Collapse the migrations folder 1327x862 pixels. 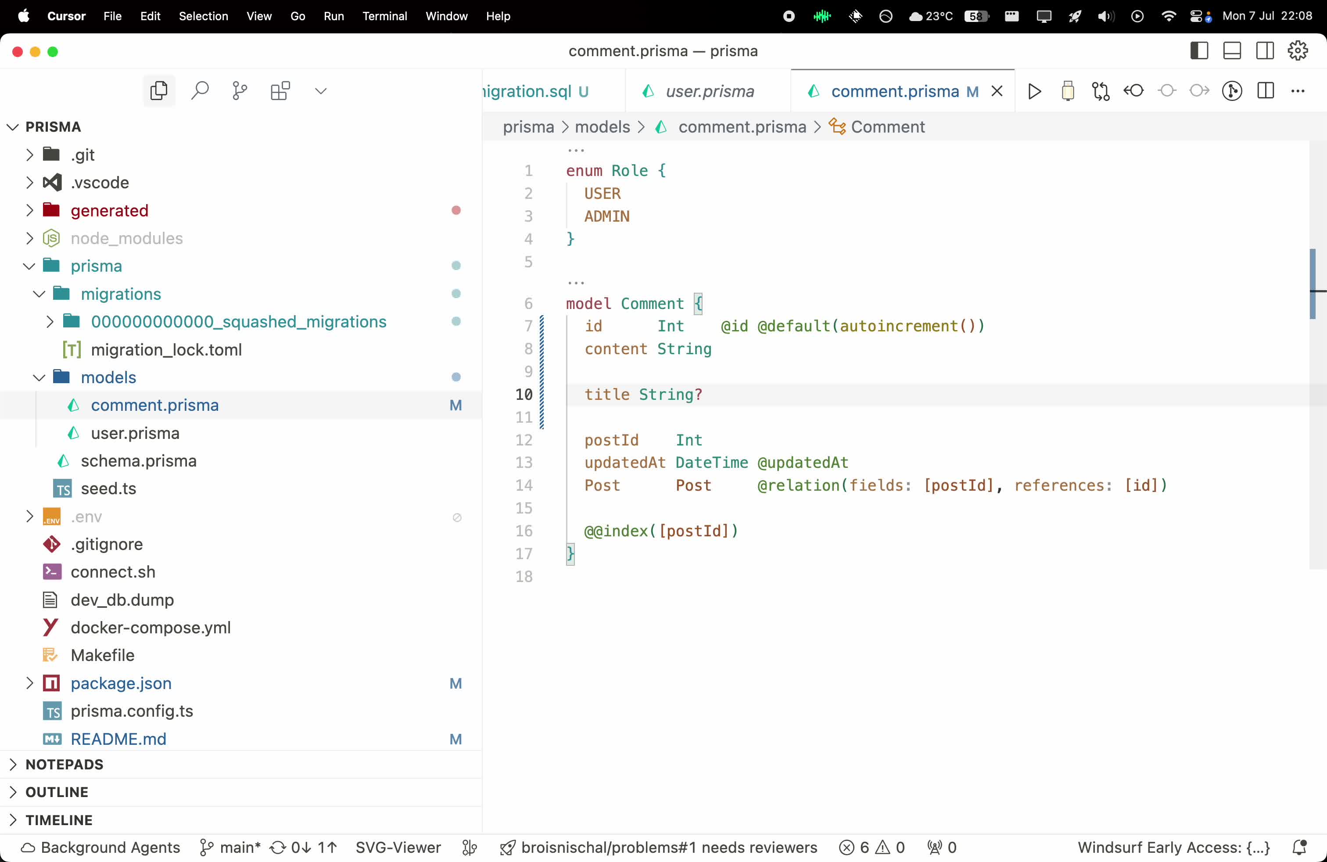tap(120, 294)
